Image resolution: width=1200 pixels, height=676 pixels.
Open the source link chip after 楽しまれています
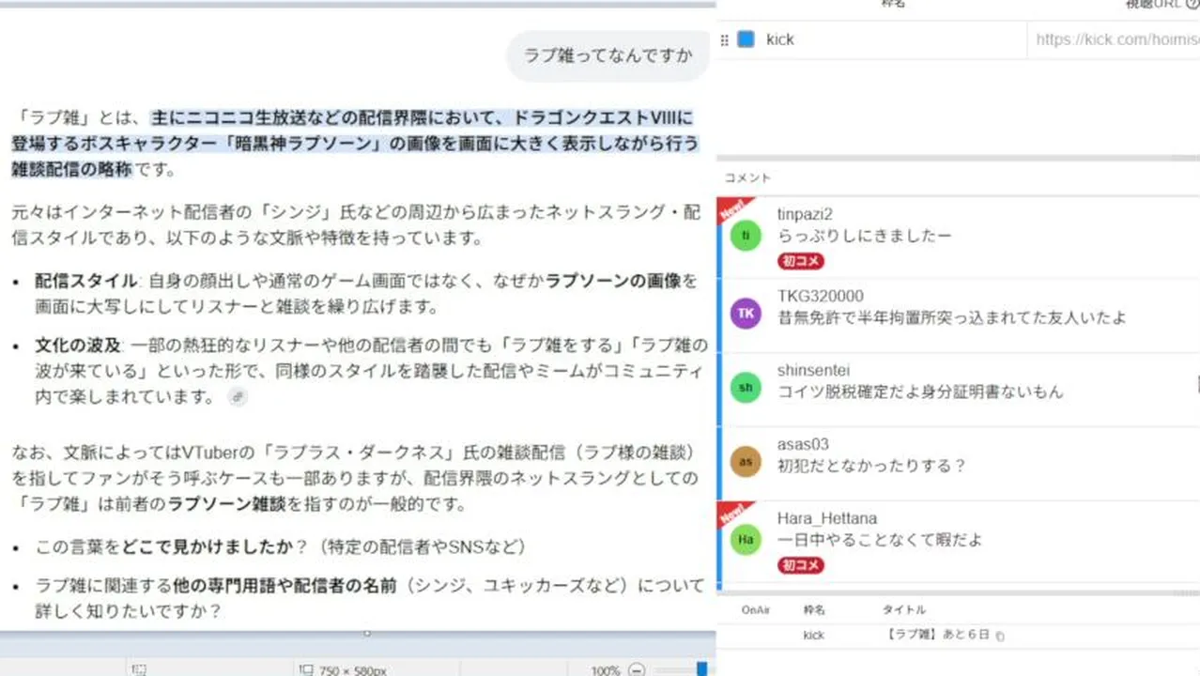pos(238,397)
